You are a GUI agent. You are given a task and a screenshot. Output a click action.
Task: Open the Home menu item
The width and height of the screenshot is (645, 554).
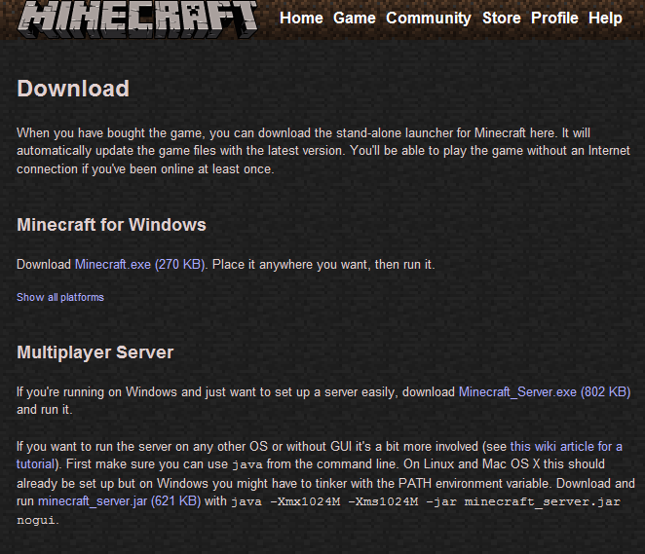pos(301,18)
